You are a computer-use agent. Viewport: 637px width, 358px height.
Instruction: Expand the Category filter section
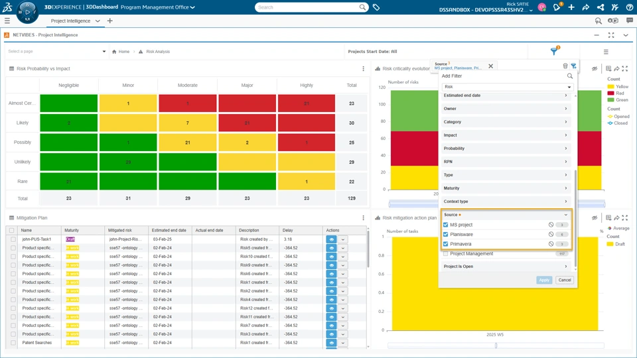pos(506,122)
